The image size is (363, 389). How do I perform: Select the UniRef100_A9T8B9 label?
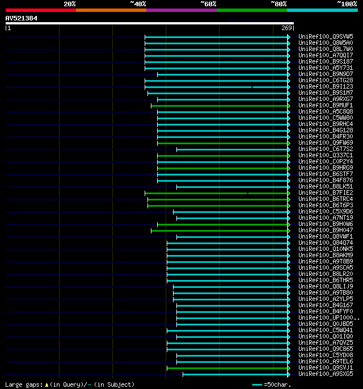[x=326, y=261]
